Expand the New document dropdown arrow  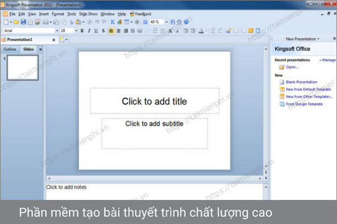(x=11, y=22)
